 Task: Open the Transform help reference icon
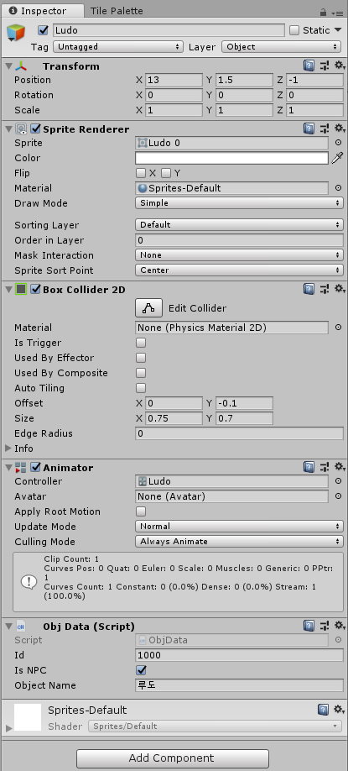pyautogui.click(x=309, y=66)
